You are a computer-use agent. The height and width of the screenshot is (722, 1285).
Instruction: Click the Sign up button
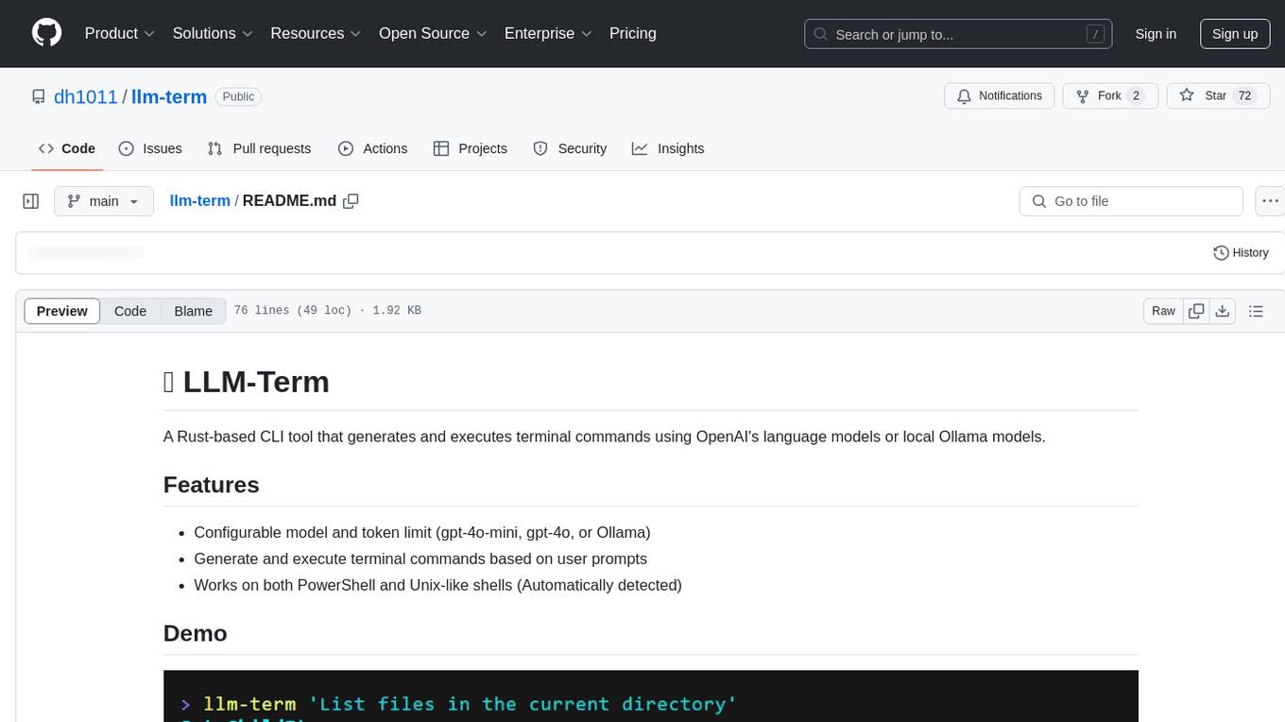[1235, 34]
